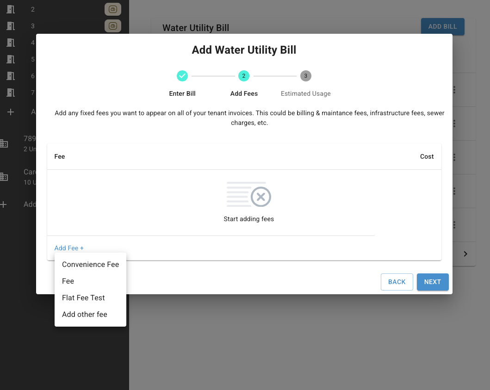Click the door icon for unit 2
This screenshot has width=490, height=390.
11,9
